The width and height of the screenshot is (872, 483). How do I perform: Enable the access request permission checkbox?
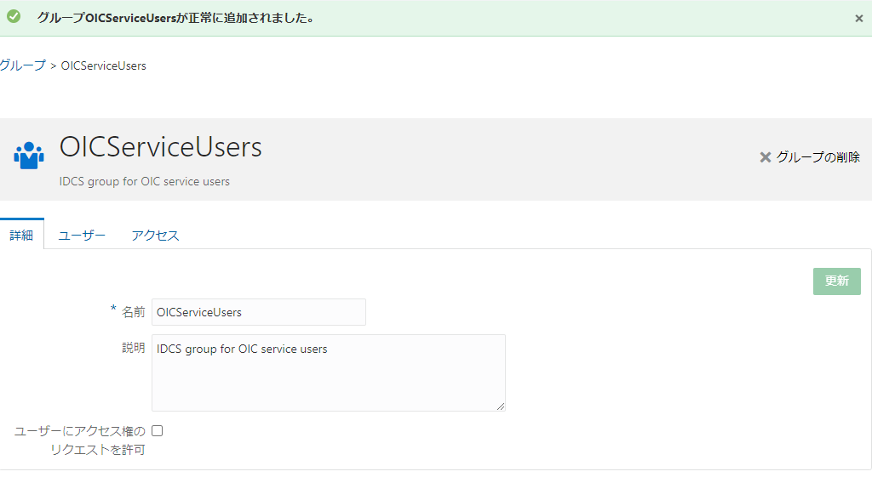158,431
